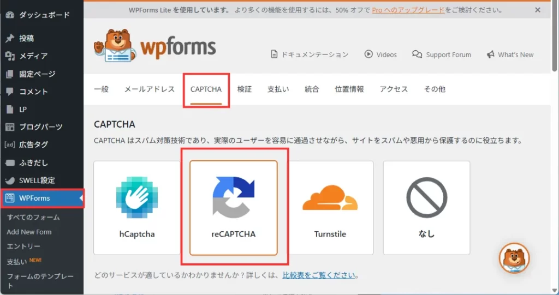Screen dimensions: 559x295
Task: Click the Cloudflare Turnstile cloud logo
Action: (330, 197)
